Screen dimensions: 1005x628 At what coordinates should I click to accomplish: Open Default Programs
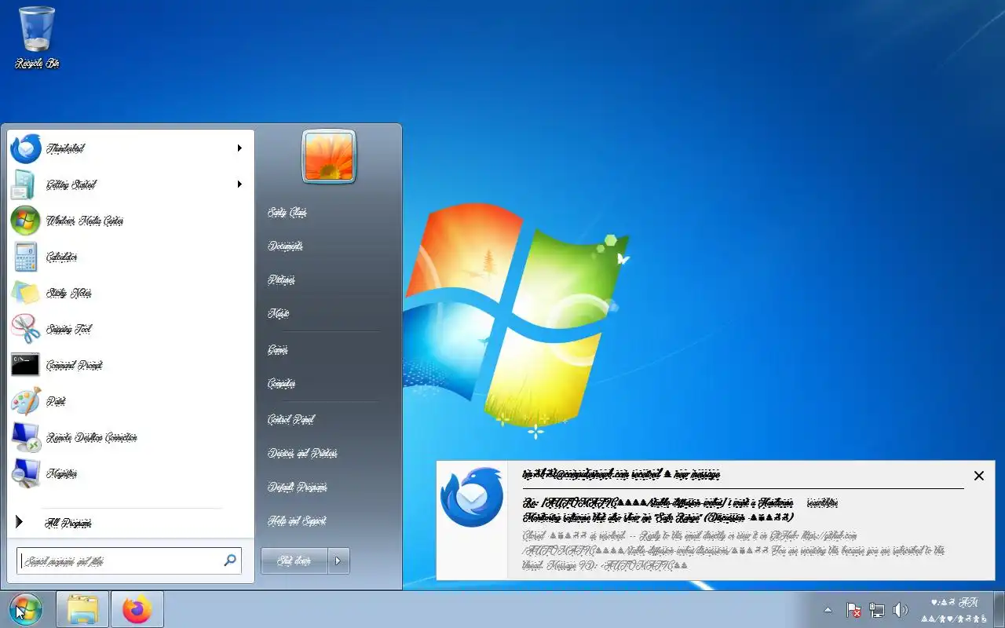pyautogui.click(x=297, y=487)
